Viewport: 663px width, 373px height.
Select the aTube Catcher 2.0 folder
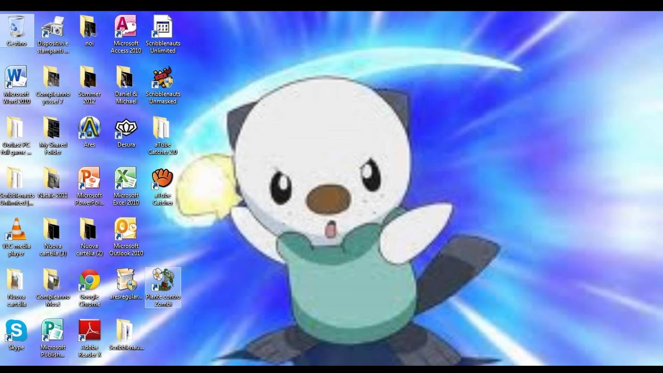tap(163, 136)
